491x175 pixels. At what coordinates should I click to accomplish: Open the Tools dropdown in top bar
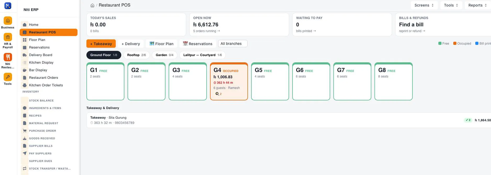(451, 5)
